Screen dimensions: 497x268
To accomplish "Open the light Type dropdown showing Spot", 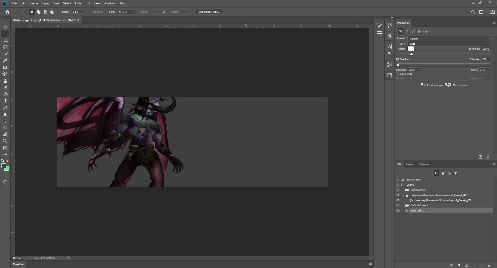I will (x=450, y=44).
